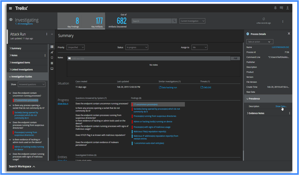
Task: Switch to the graph view icon
Action: (52, 52)
